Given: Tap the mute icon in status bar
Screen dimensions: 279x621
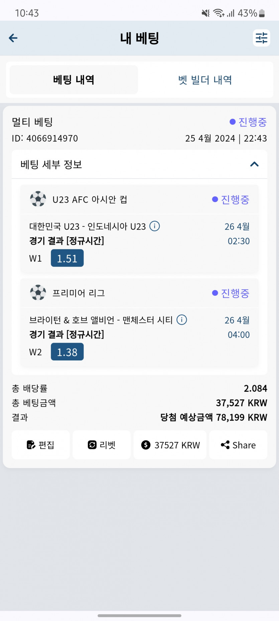Looking at the screenshot, I should (x=205, y=13).
